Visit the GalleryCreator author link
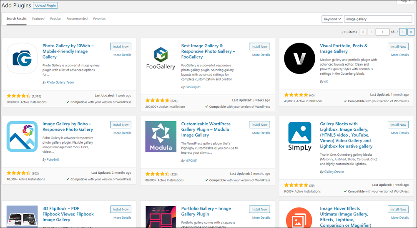The height and width of the screenshot is (228, 417). coord(334,172)
